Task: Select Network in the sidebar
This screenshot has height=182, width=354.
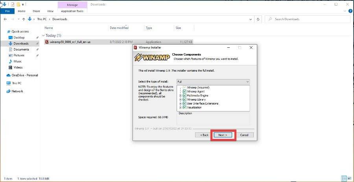Action: tap(17, 91)
